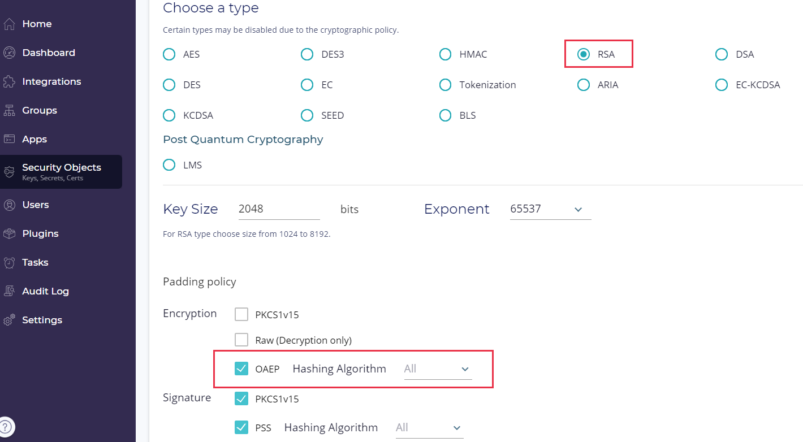Check Raw (Decryption only) option

pos(241,340)
